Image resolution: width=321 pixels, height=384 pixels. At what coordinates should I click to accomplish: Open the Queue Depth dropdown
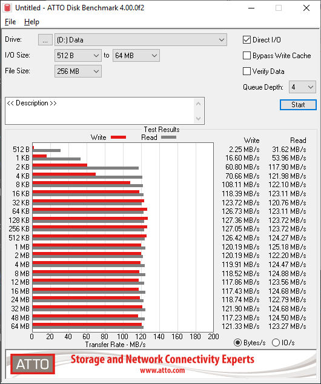click(302, 87)
